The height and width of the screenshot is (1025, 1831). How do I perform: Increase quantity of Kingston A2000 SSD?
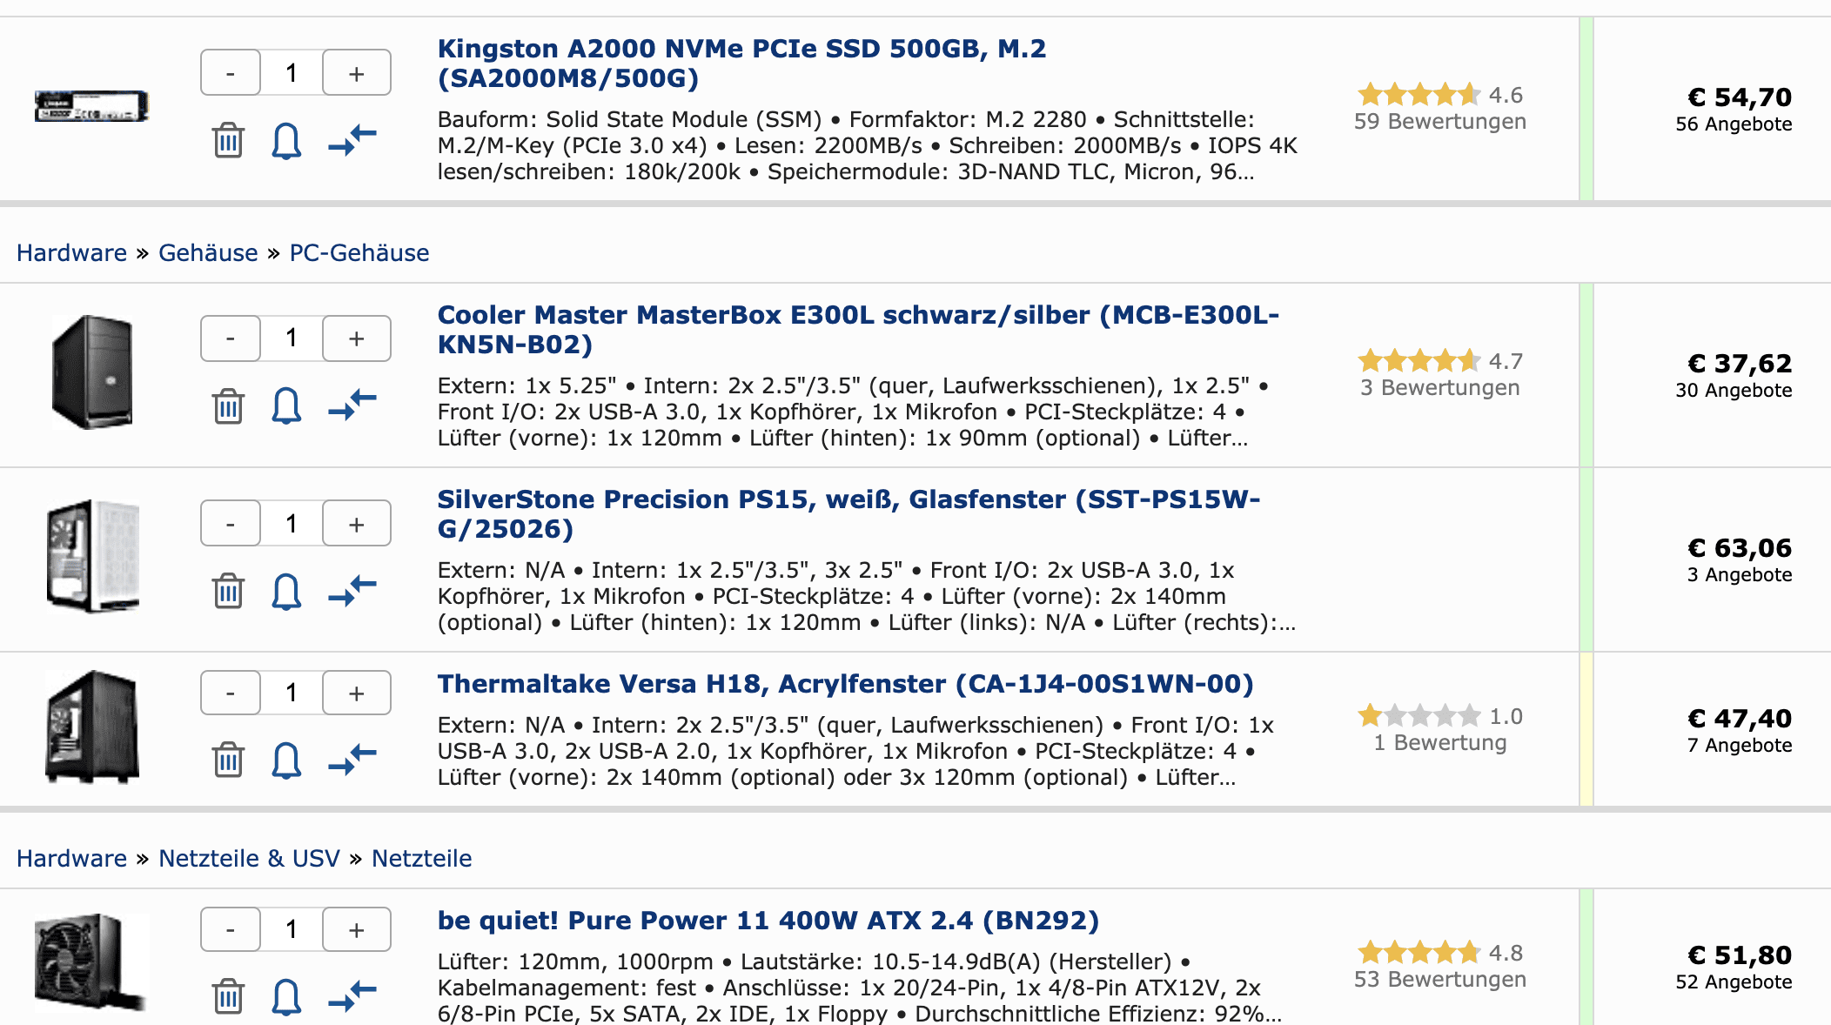tap(357, 72)
